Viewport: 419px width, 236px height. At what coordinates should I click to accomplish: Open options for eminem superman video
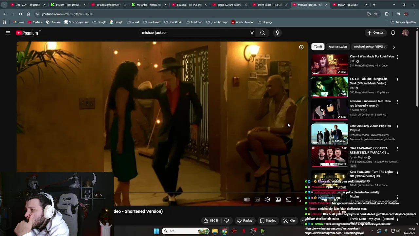point(397,102)
